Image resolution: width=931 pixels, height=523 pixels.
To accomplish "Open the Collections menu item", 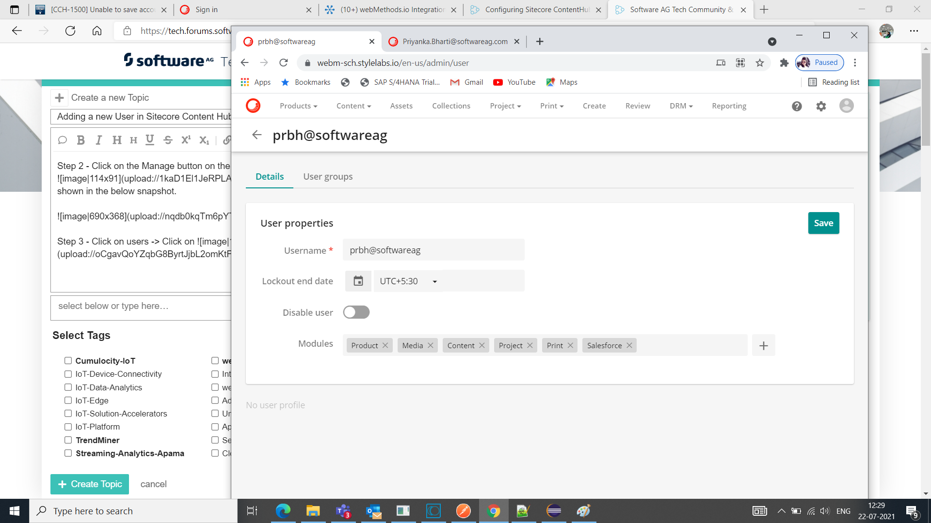I will point(451,106).
